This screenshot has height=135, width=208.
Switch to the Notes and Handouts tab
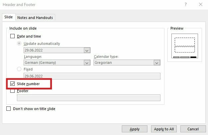(x=35, y=18)
